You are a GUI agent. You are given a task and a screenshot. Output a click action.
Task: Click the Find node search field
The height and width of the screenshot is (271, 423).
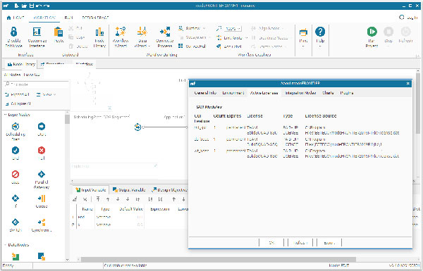click(37, 84)
